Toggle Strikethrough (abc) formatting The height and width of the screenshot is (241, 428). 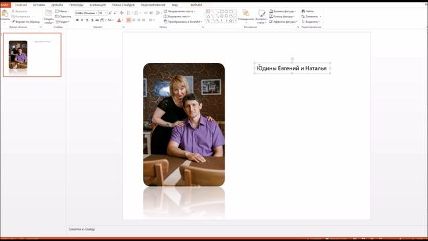point(97,20)
